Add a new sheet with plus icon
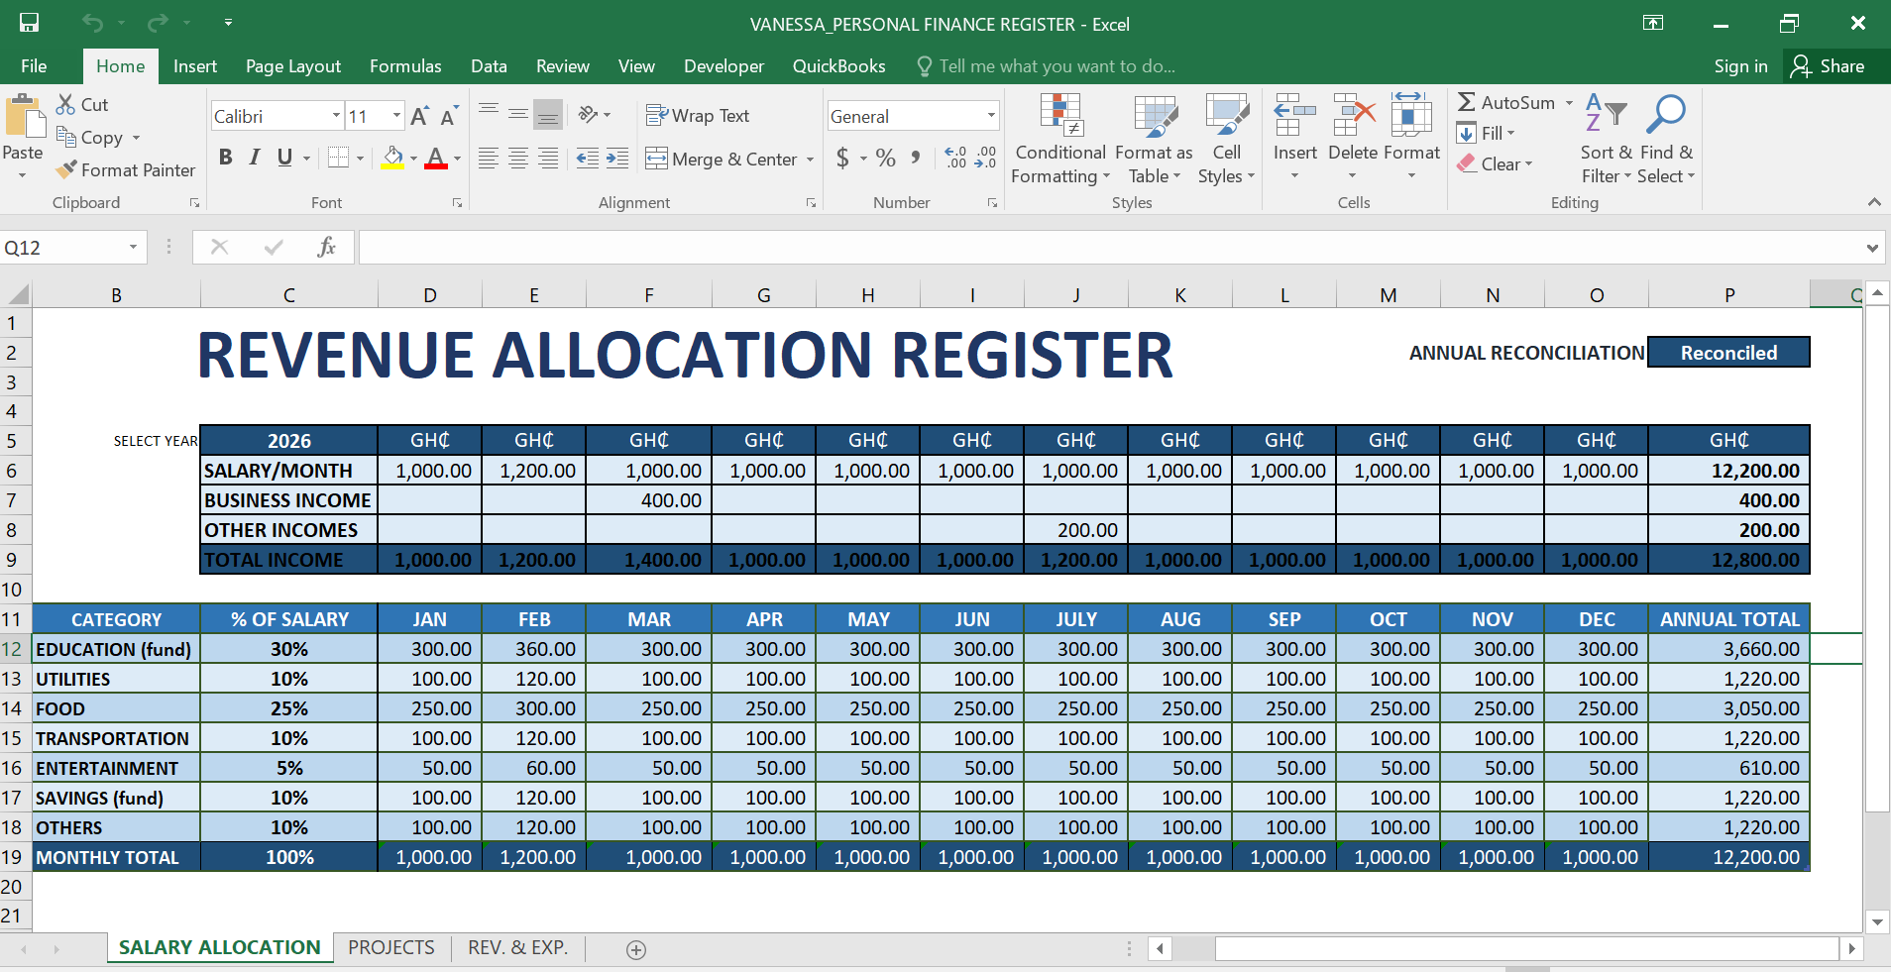The height and width of the screenshot is (972, 1891). click(x=636, y=950)
